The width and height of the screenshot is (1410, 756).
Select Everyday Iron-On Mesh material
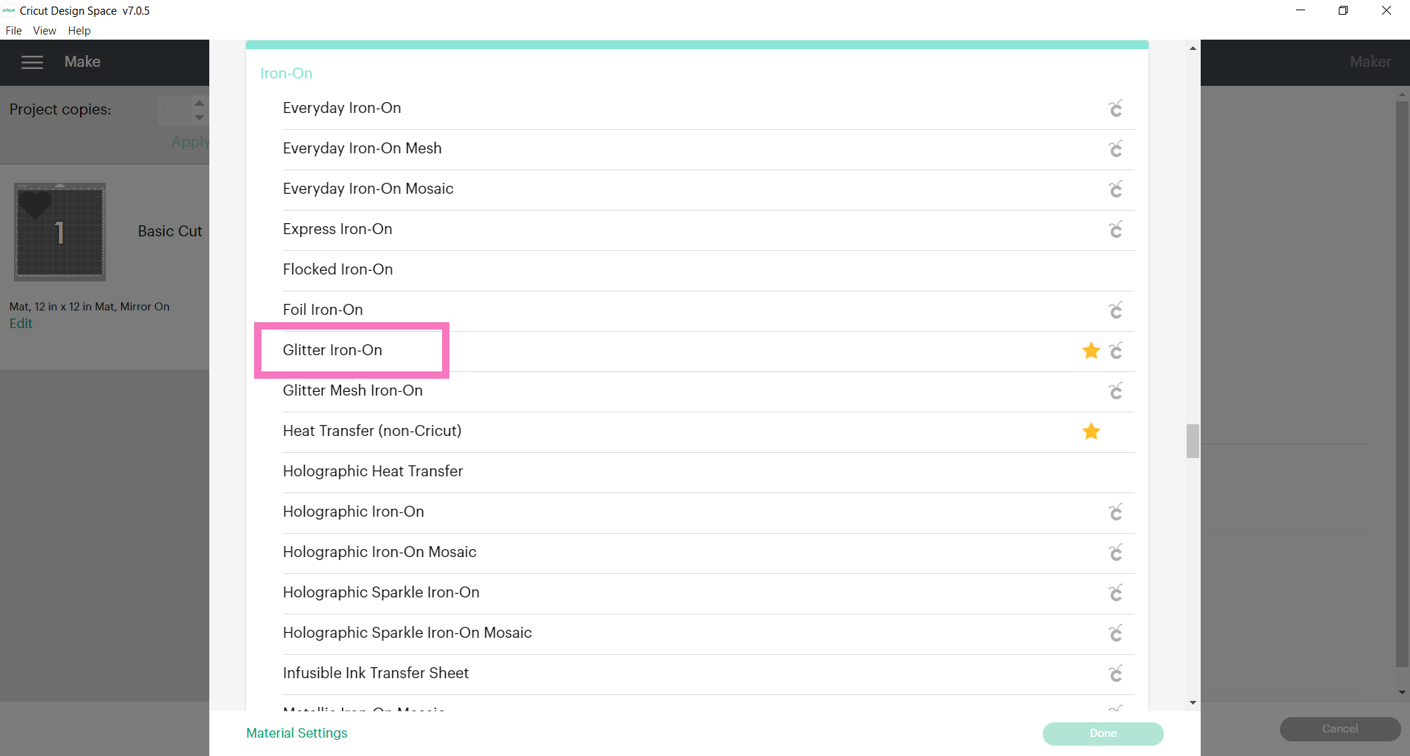[x=708, y=149]
